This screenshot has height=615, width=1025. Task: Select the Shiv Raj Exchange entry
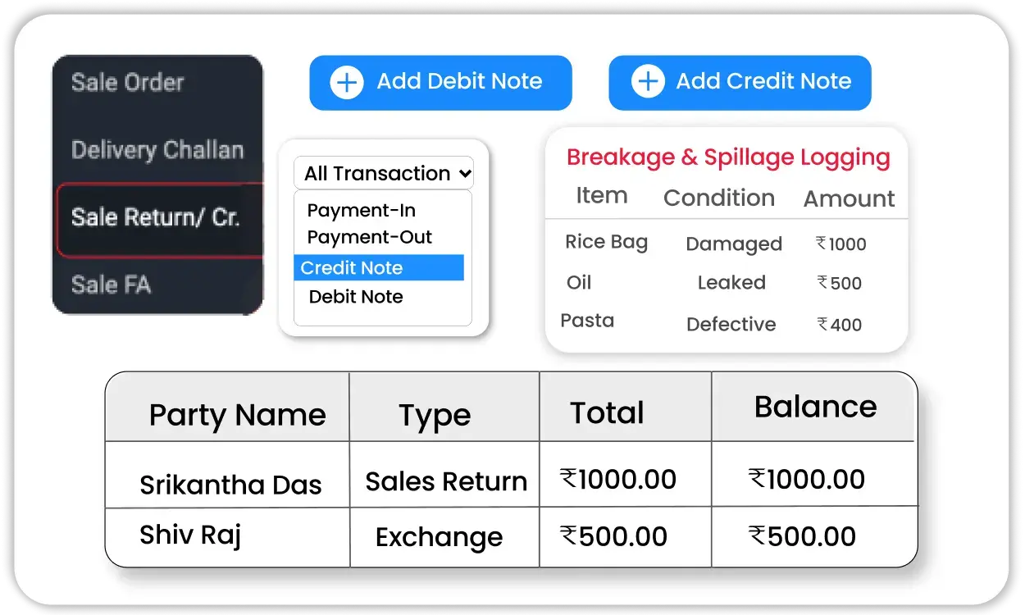pyautogui.click(x=190, y=536)
